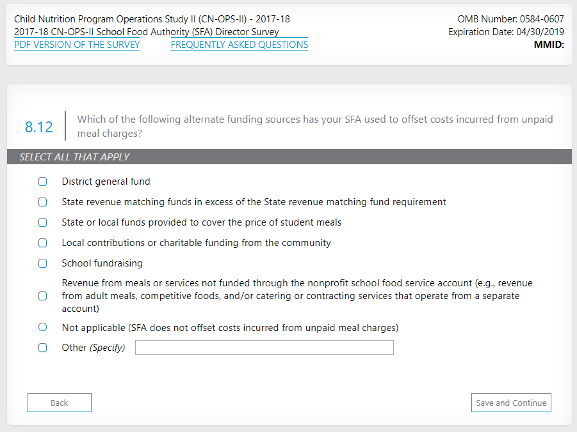577x432 pixels.
Task: Choose the Not applicable radio option
Action: pyautogui.click(x=43, y=327)
